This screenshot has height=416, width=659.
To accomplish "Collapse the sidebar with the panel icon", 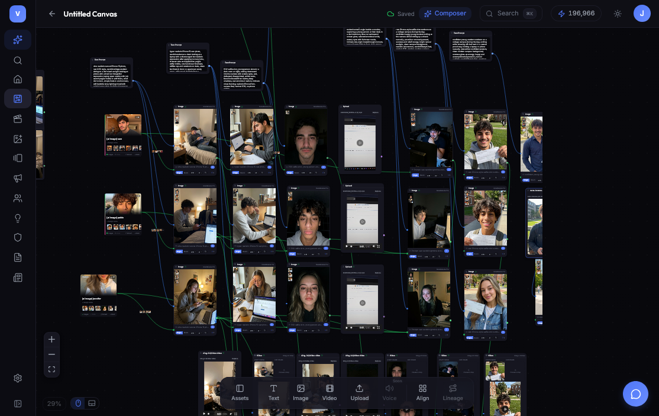I will coord(18,404).
